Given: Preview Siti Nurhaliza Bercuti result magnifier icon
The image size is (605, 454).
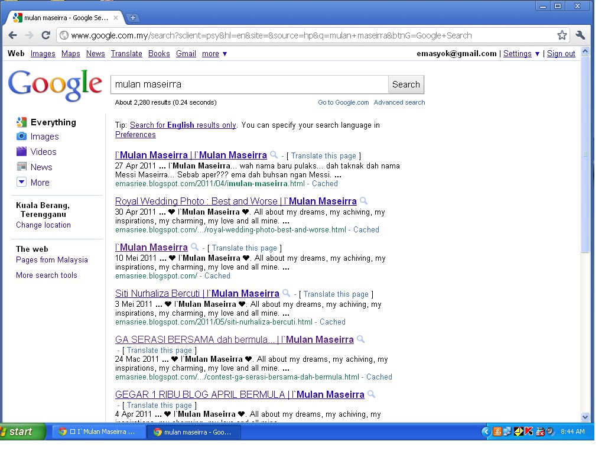Looking at the screenshot, I should click(x=287, y=293).
